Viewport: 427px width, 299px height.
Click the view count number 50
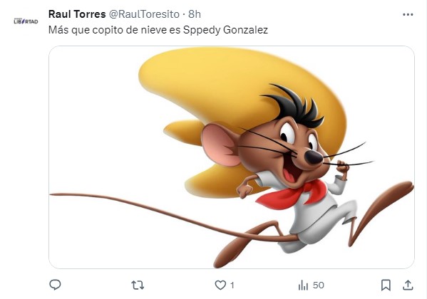click(x=319, y=285)
